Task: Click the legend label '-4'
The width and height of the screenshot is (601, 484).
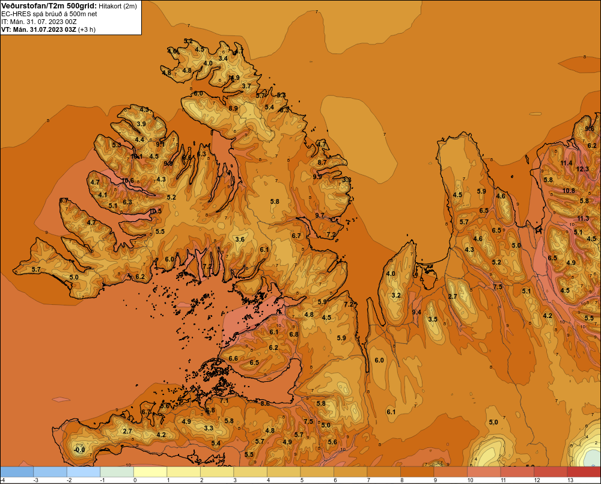Action: pyautogui.click(x=2, y=480)
